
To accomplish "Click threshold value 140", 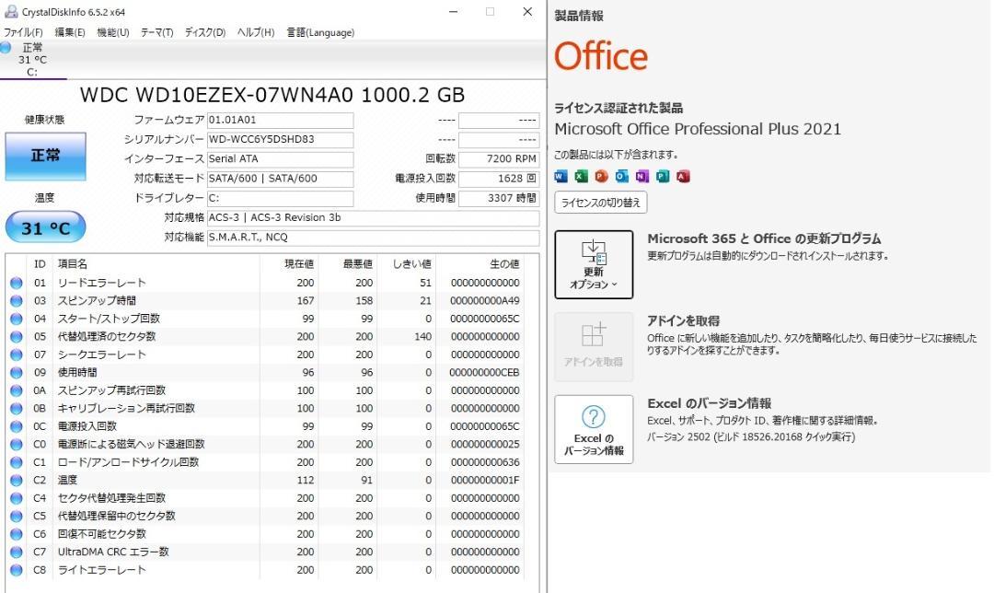I will [x=422, y=337].
